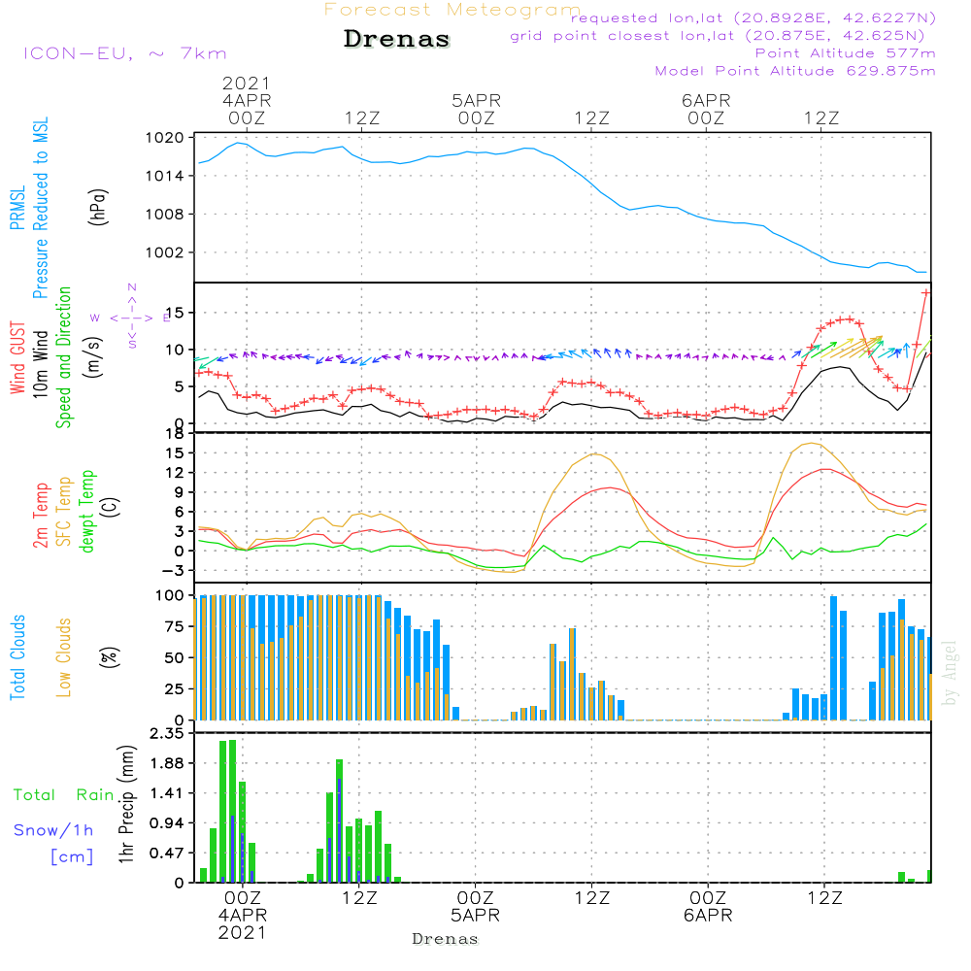Click the wind direction compass rose
The width and height of the screenshot is (971, 971).
[131, 317]
